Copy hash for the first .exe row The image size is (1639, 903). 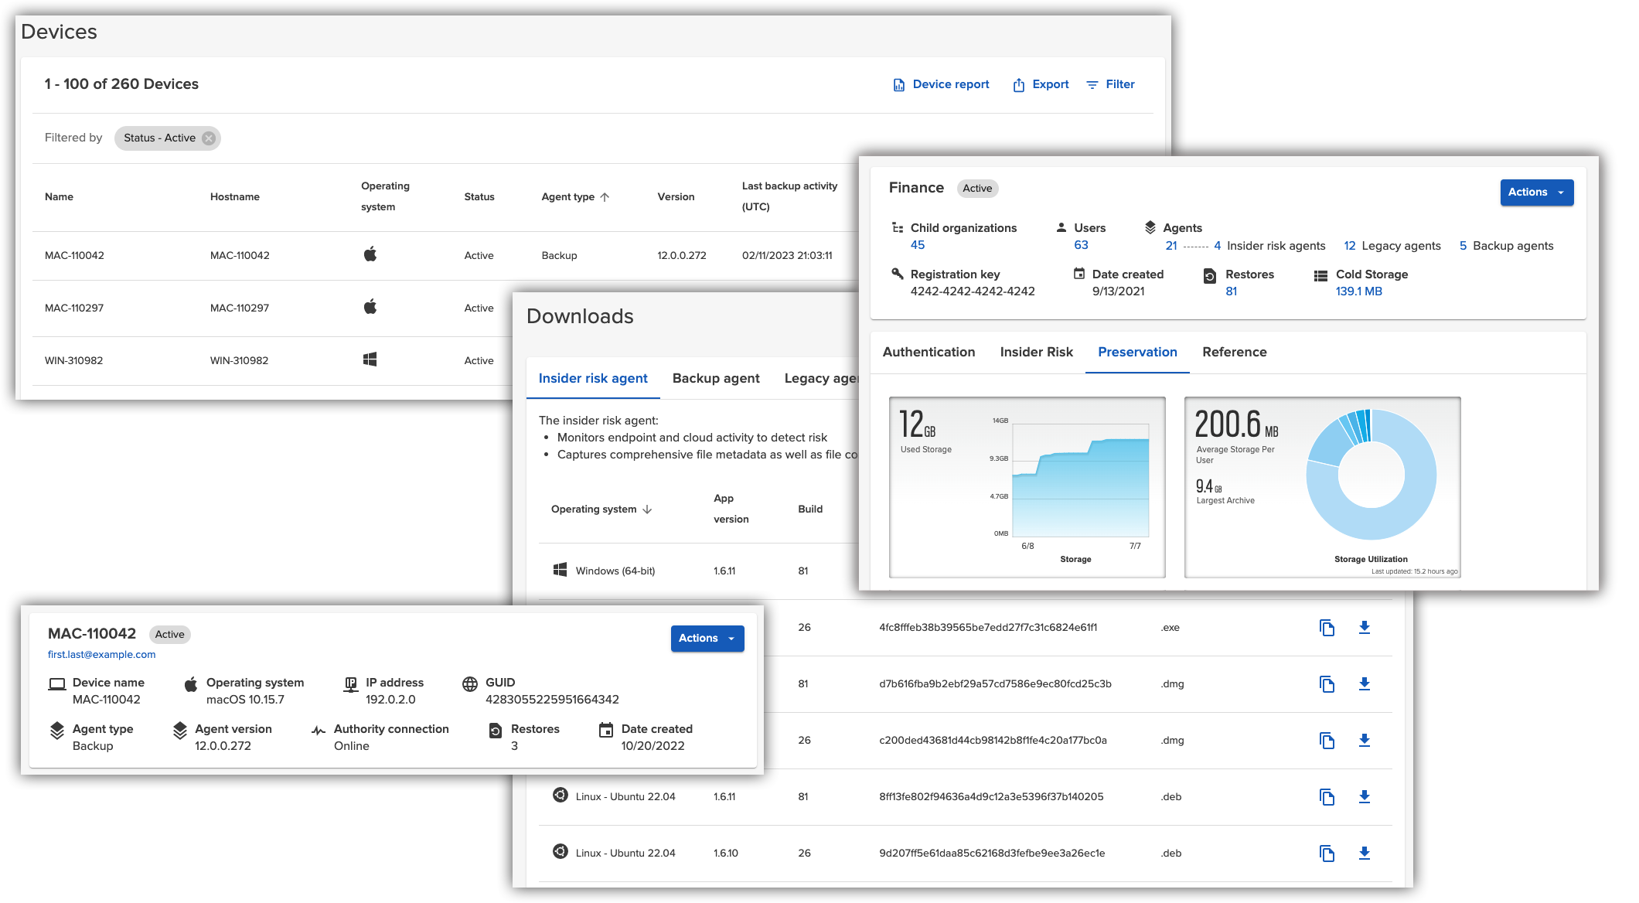[1327, 628]
